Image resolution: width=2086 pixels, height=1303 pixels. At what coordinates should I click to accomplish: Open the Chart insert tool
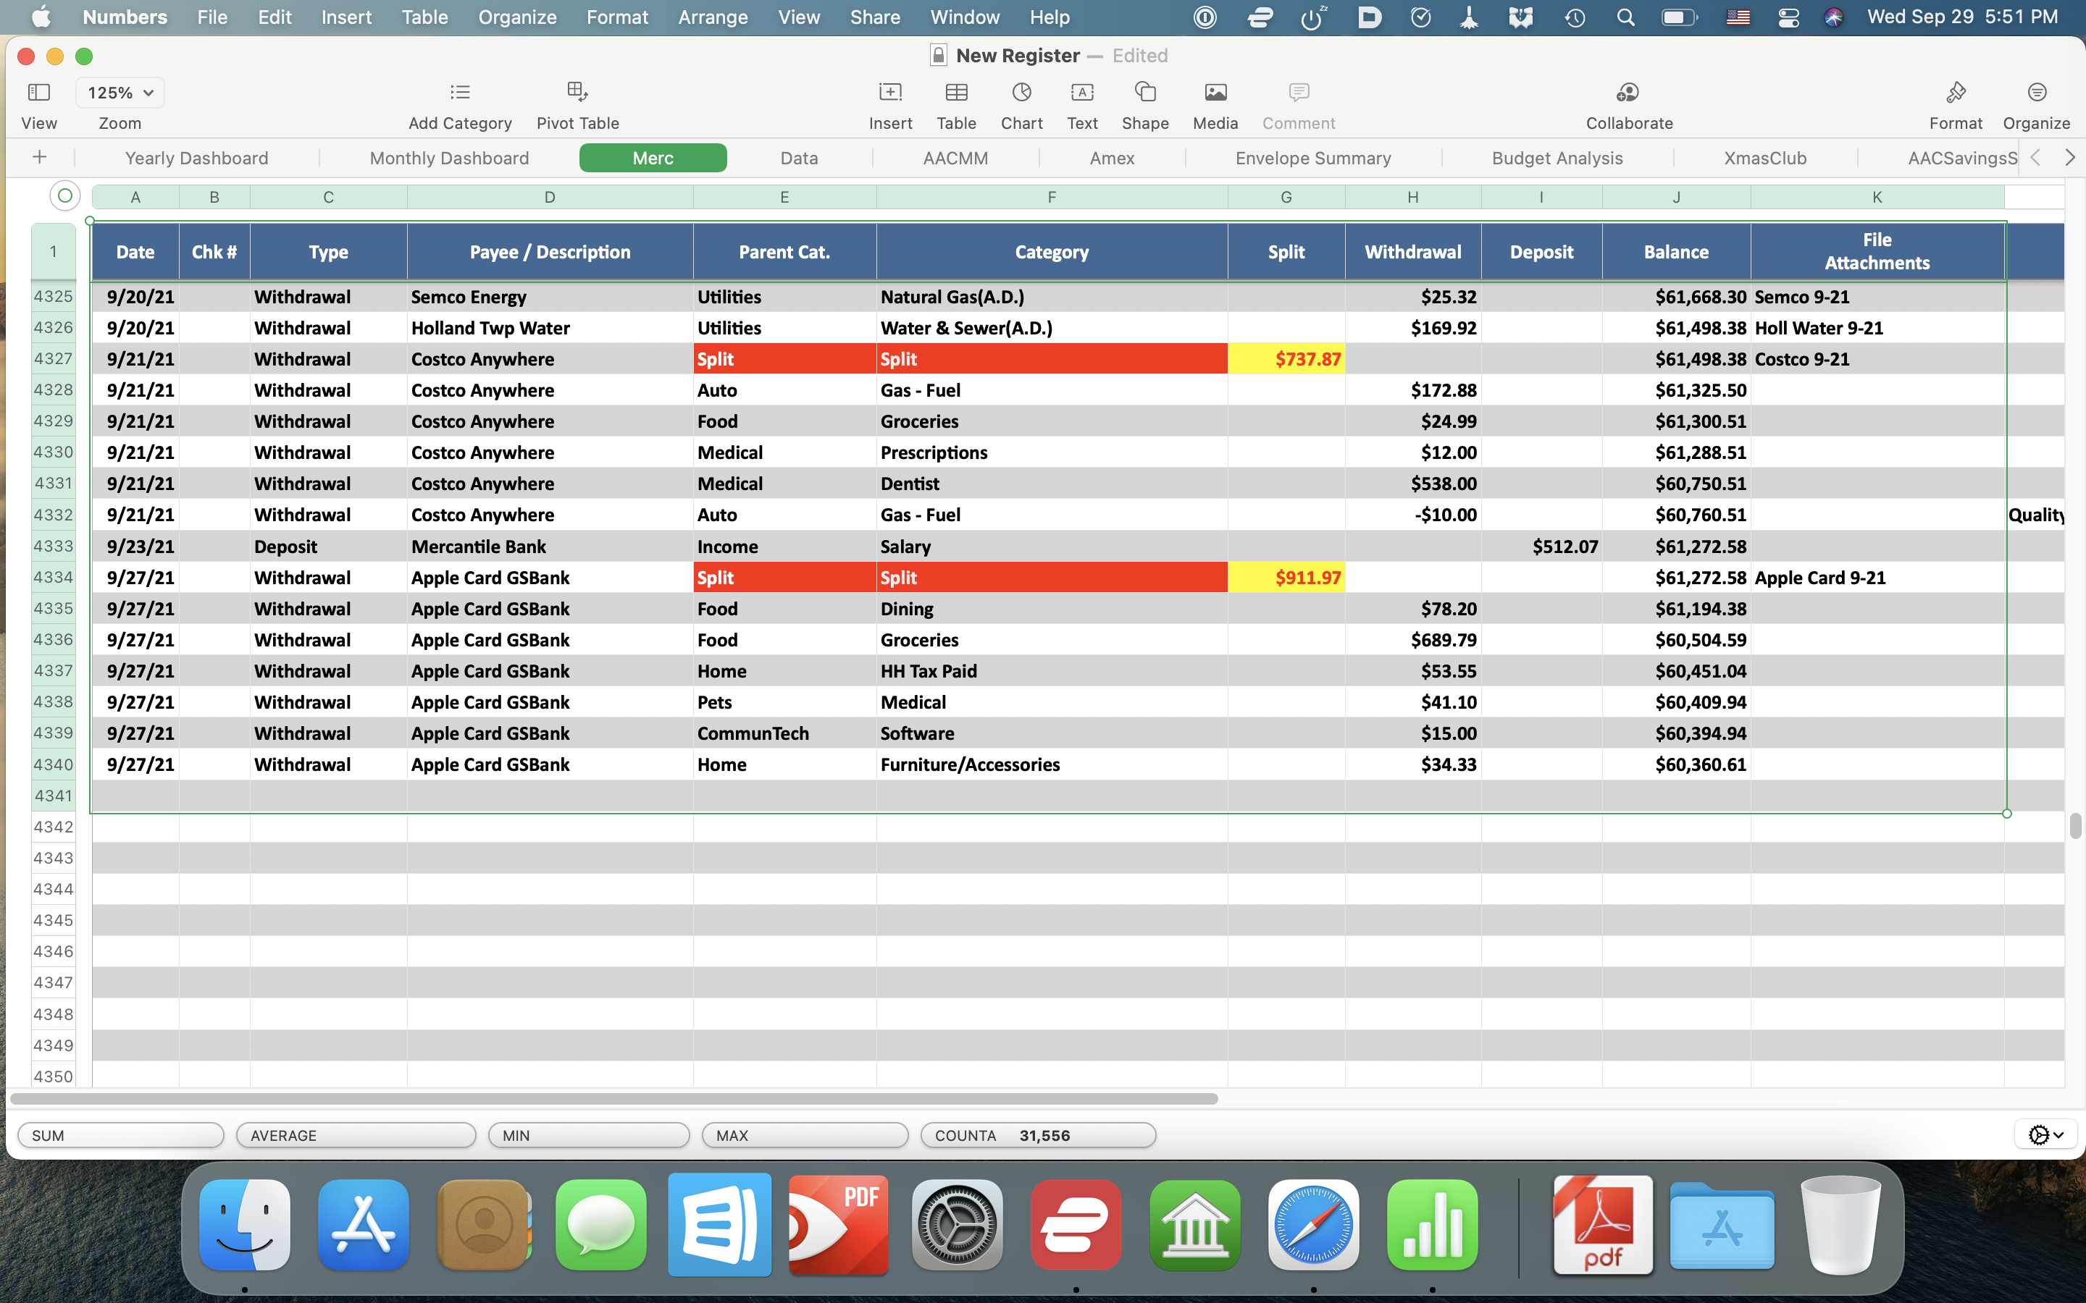coord(1021,92)
